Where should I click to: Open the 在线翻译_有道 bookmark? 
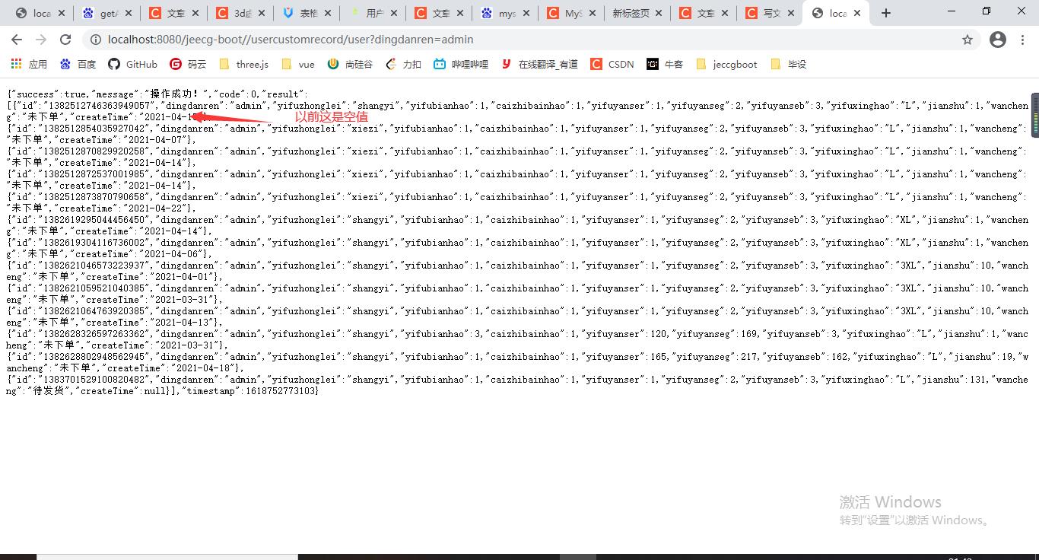tap(539, 64)
